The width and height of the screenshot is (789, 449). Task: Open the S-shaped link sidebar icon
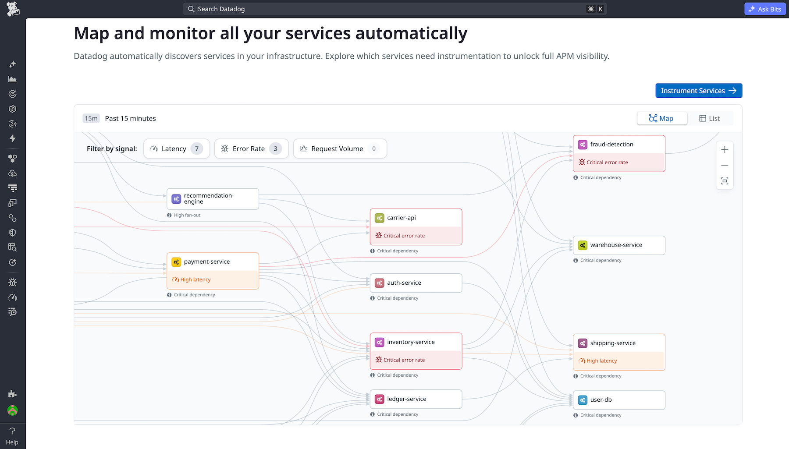pyautogui.click(x=13, y=218)
